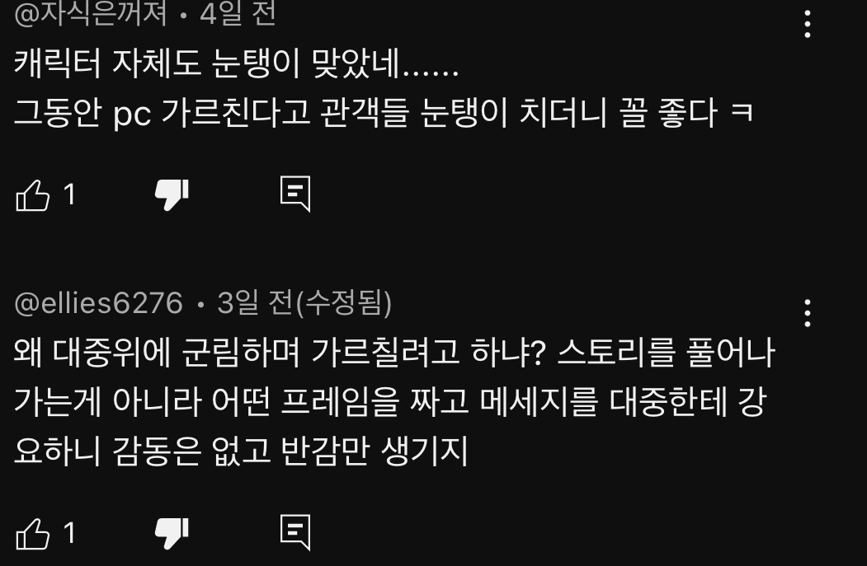Click the '4일 전' timestamp

[238, 13]
